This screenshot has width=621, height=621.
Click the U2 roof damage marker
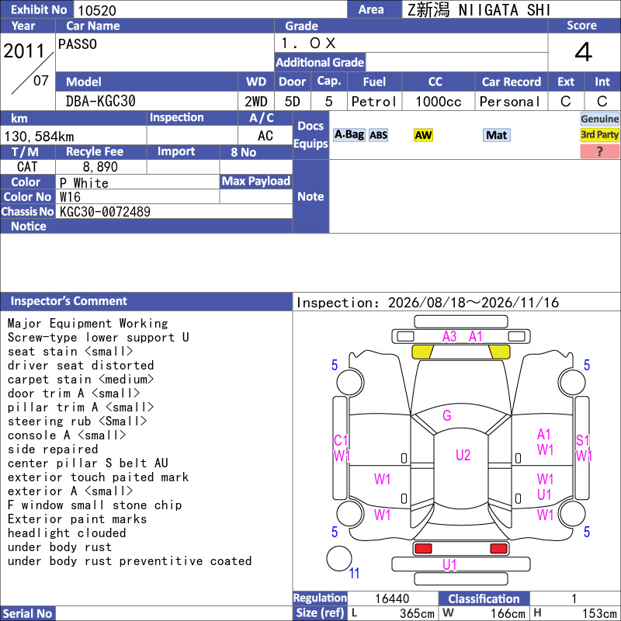tap(463, 455)
